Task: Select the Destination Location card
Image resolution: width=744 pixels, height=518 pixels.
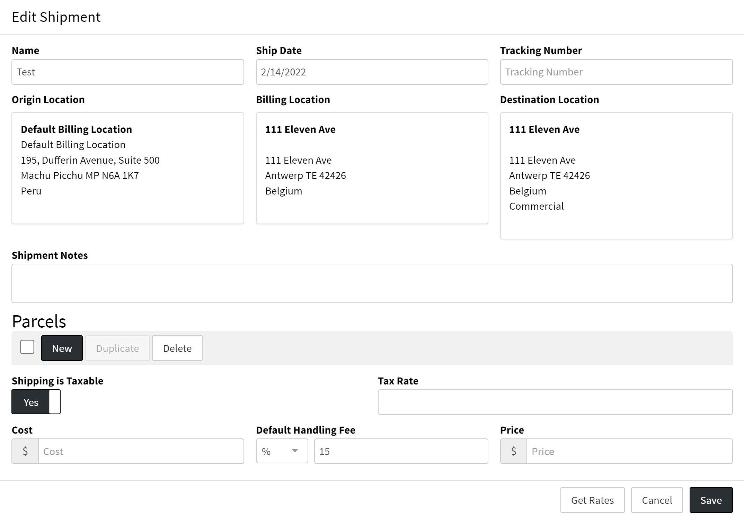Action: pos(616,176)
